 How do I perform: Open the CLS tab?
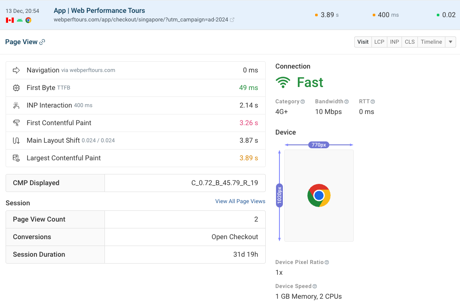point(409,42)
